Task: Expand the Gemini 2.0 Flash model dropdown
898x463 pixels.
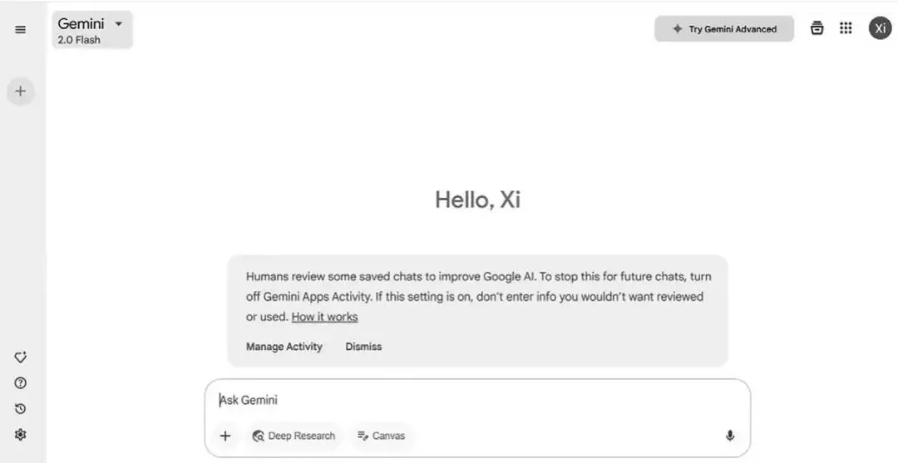Action: tap(91, 30)
